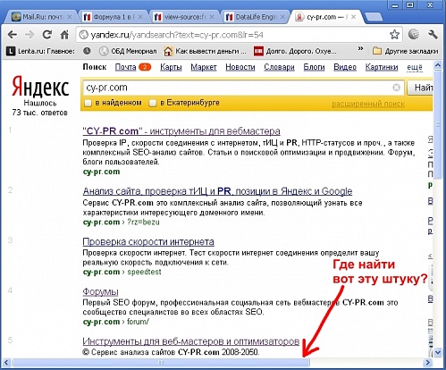Open the 'Другие закладки' folder
This screenshot has width=446, height=370.
click(406, 51)
